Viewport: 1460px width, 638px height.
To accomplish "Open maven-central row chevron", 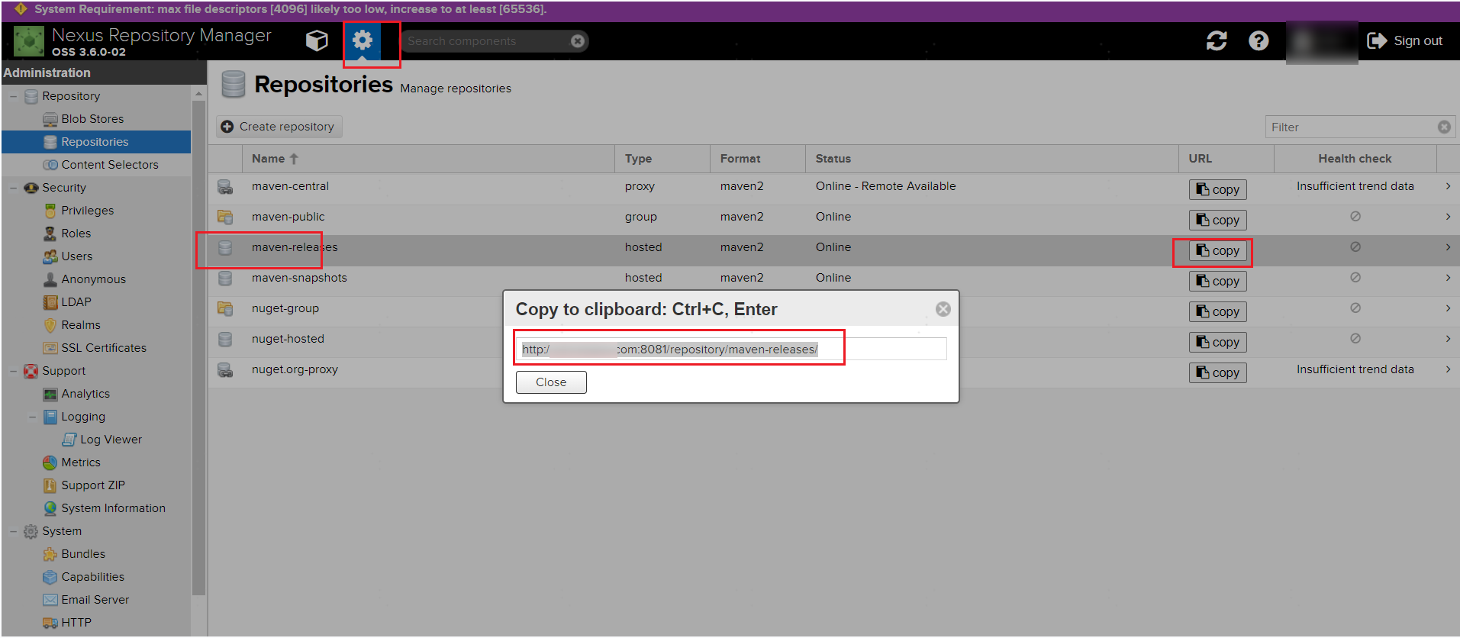I will coord(1448,186).
